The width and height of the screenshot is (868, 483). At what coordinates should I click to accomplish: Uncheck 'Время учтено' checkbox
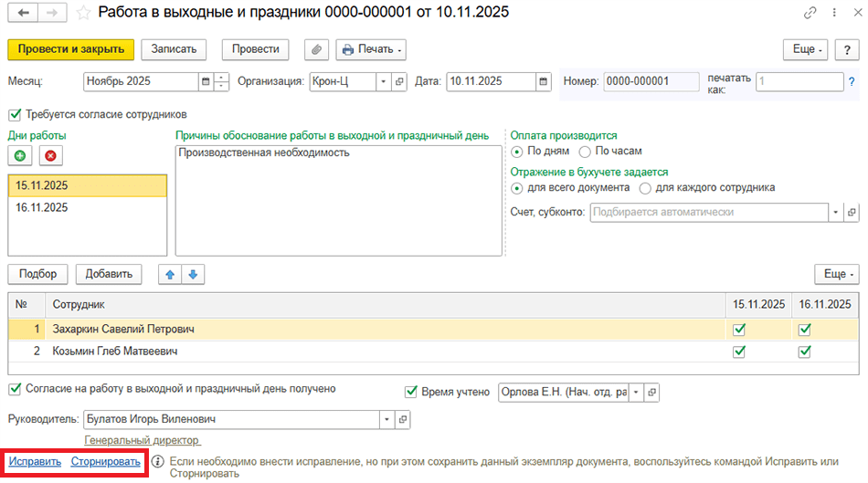(411, 392)
